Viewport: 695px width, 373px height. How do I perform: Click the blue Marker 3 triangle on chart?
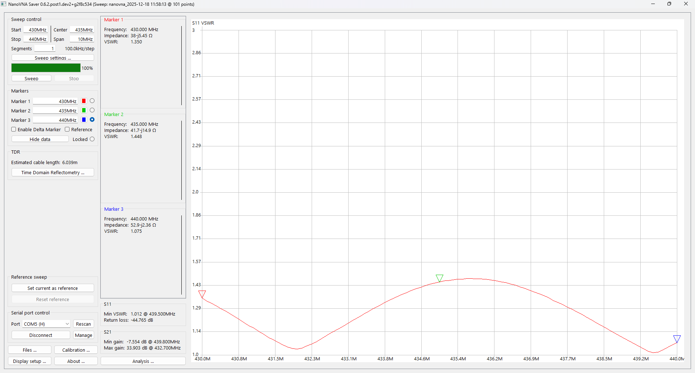pyautogui.click(x=677, y=339)
